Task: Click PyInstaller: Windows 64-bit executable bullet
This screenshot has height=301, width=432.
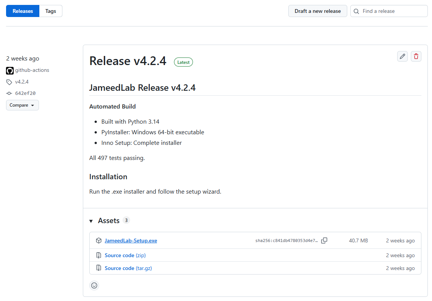Action: tap(152, 132)
